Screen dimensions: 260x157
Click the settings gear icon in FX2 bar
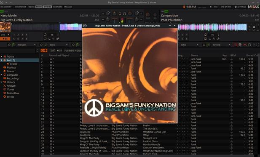click(240, 45)
